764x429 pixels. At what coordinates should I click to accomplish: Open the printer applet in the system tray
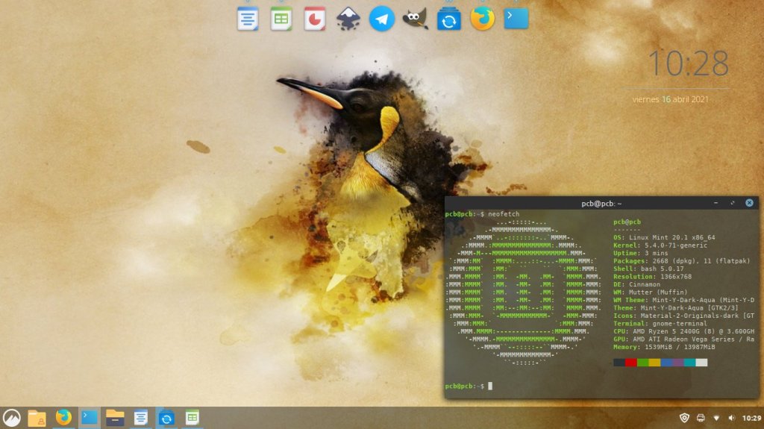pos(701,418)
